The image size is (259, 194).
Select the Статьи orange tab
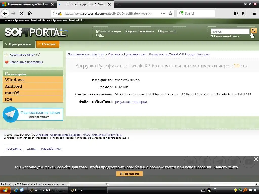(48, 44)
